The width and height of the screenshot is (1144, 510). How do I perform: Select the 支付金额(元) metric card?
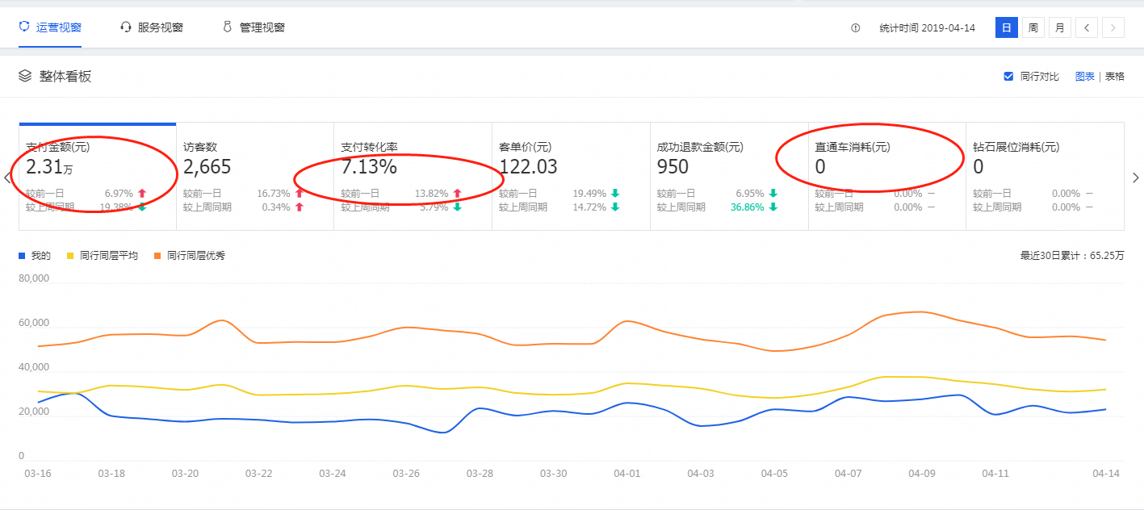coord(98,176)
